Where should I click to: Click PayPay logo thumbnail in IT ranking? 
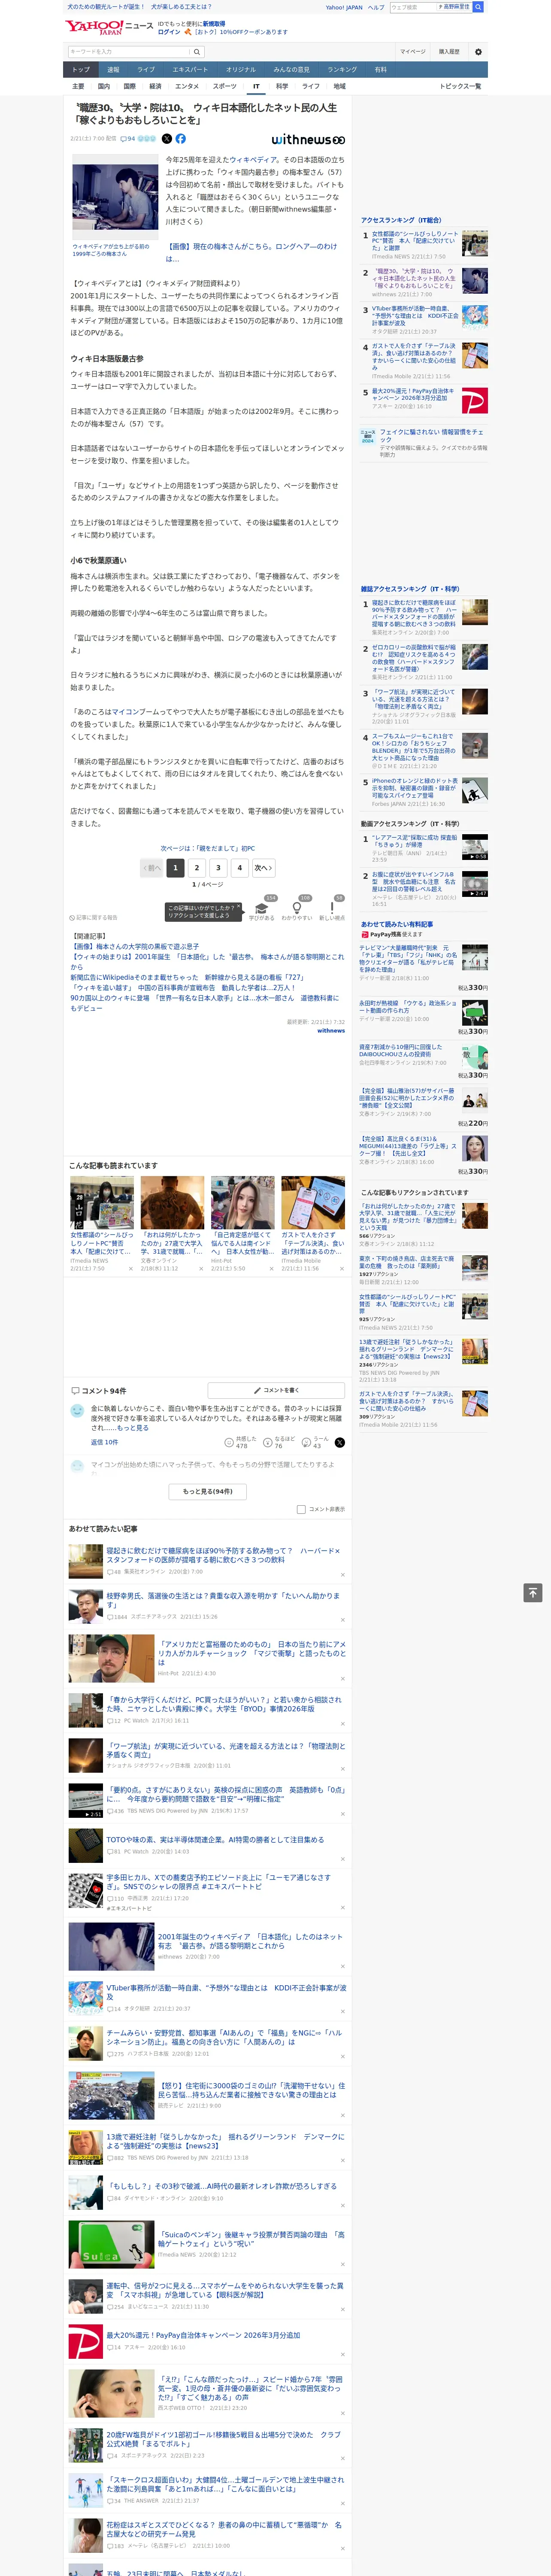pyautogui.click(x=475, y=401)
